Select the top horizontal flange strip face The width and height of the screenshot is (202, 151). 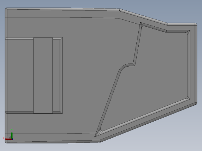(x=62, y=13)
